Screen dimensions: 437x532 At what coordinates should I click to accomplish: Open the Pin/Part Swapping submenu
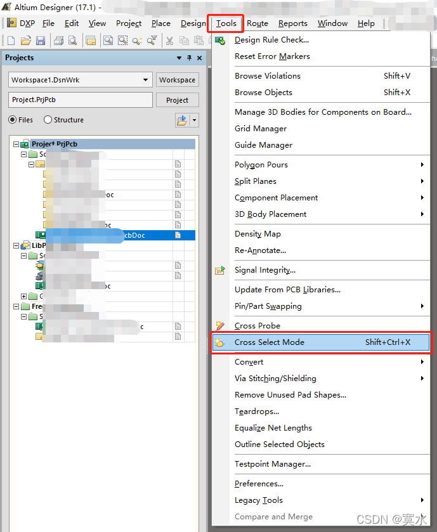(x=321, y=306)
